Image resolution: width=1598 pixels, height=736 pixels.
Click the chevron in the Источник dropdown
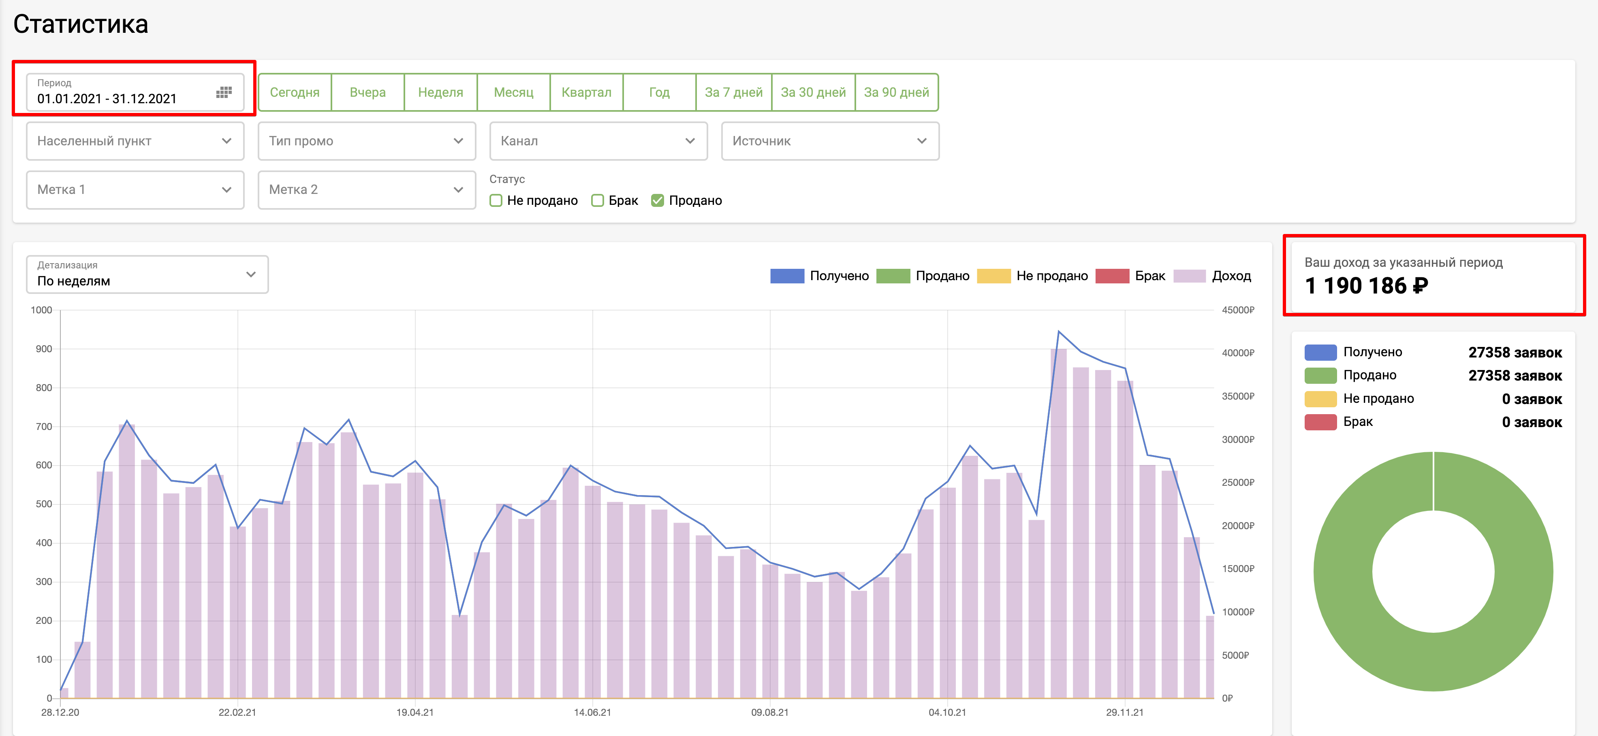[x=921, y=141]
